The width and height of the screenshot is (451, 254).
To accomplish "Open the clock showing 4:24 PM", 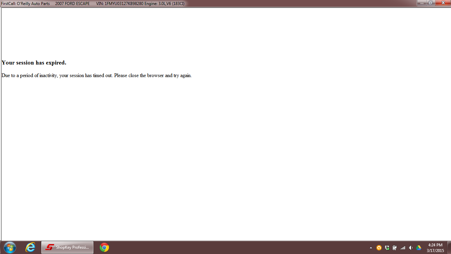I will (435, 248).
